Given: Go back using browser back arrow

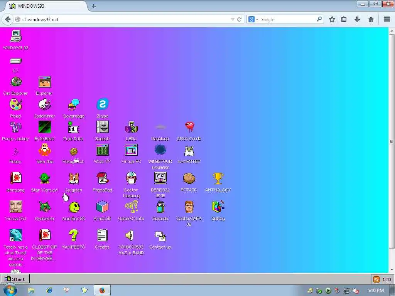Looking at the screenshot, I should pos(8,19).
